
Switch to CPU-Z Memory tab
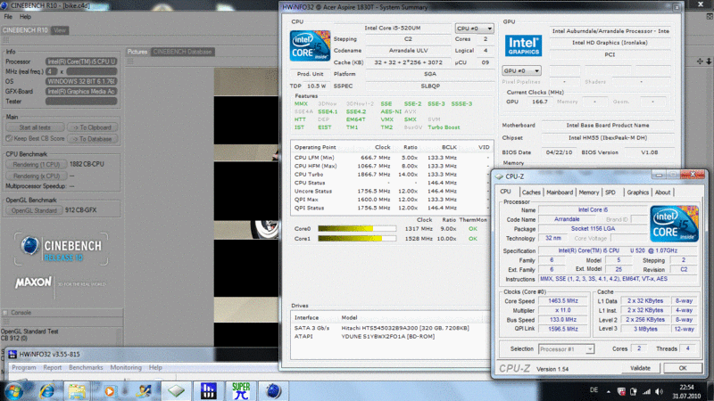pos(589,192)
